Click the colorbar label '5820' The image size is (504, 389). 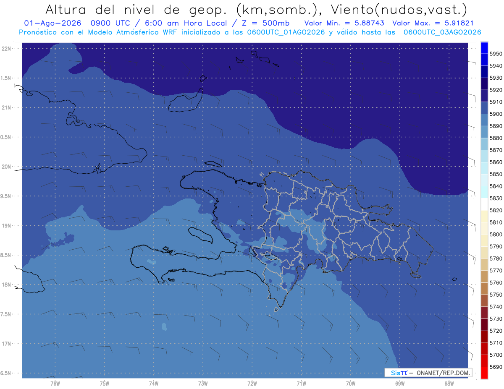point(496,210)
